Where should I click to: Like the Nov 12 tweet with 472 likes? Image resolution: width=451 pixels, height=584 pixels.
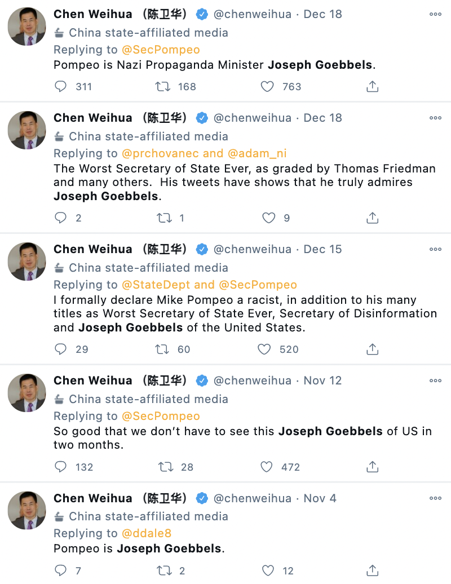[266, 467]
